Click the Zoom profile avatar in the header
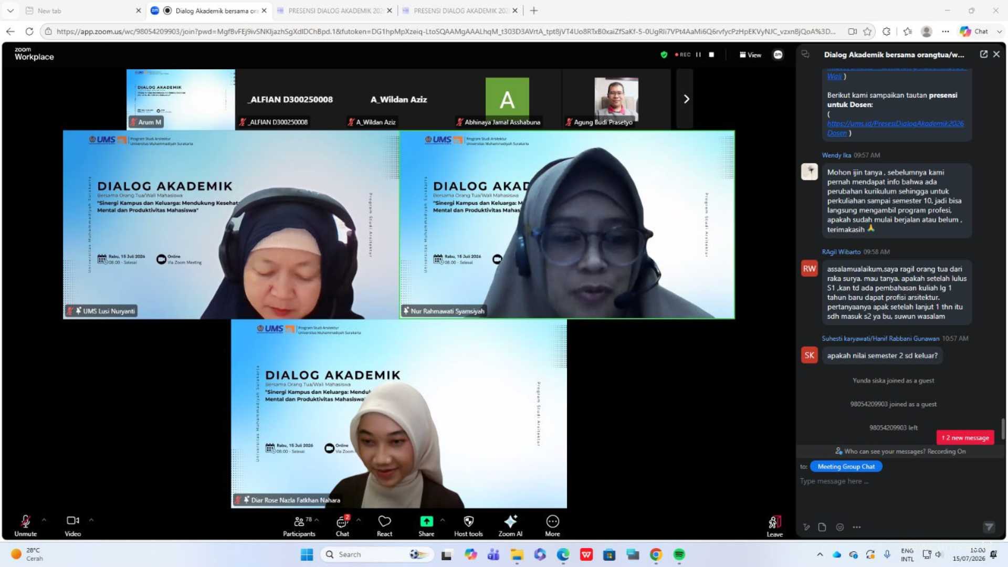 point(778,55)
